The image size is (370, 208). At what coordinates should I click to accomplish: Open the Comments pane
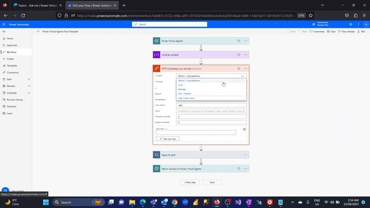(x=317, y=31)
